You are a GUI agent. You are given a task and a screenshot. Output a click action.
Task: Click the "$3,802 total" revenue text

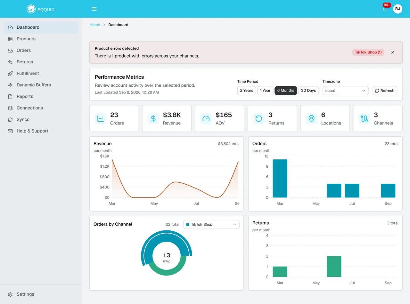[229, 144]
